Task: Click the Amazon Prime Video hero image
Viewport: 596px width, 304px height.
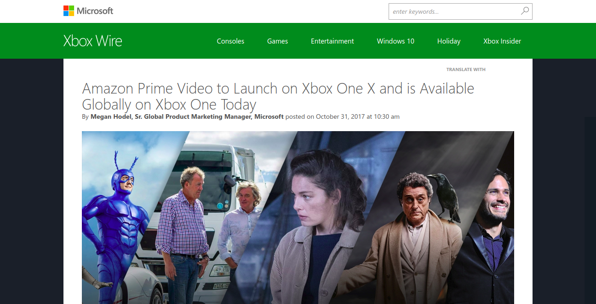Action: click(298, 217)
